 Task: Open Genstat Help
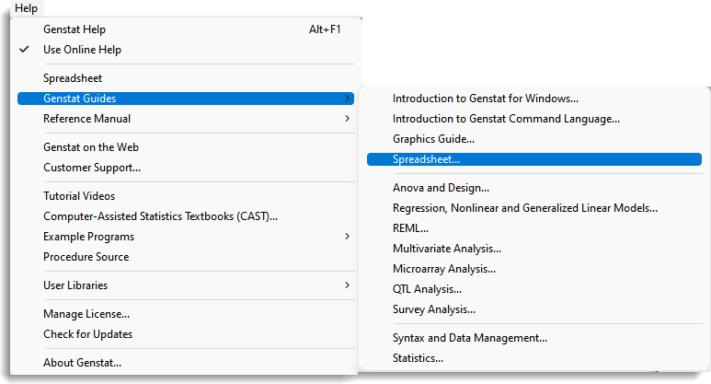pyautogui.click(x=186, y=29)
